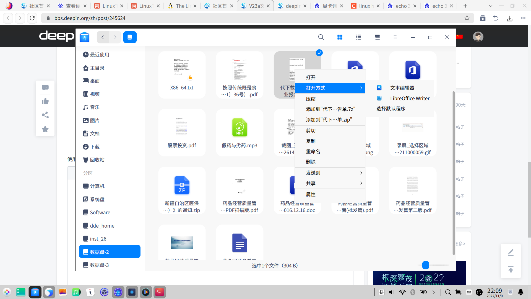Uncheck the selected file's blue checkmark

tap(319, 53)
